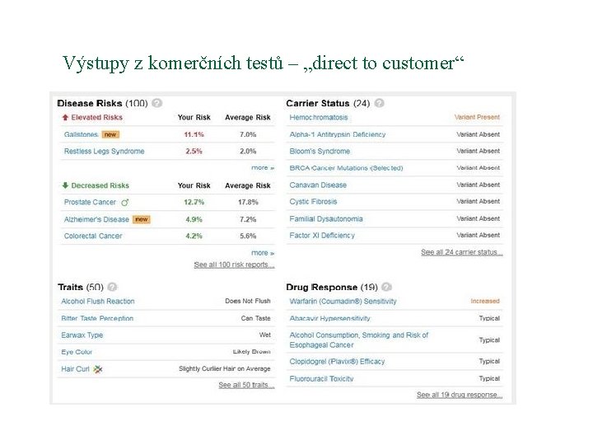Viewport: 593px width, 445px height.
Task: Click the male symbol beside Prostate Cancer
Action: [x=125, y=203]
